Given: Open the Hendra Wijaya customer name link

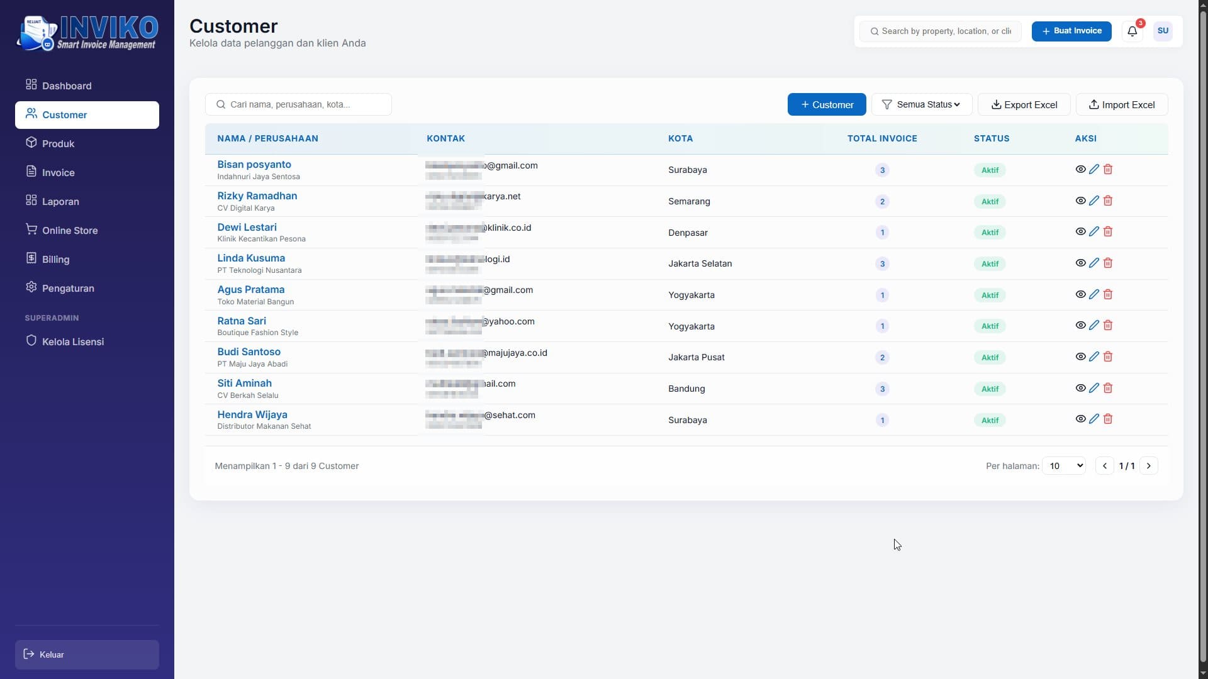Looking at the screenshot, I should click(252, 414).
